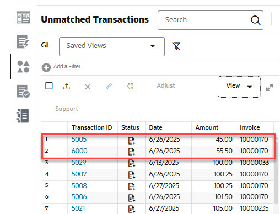The width and height of the screenshot is (280, 214).
Task: Click the status icon for transaction 5008
Action: pos(132,186)
